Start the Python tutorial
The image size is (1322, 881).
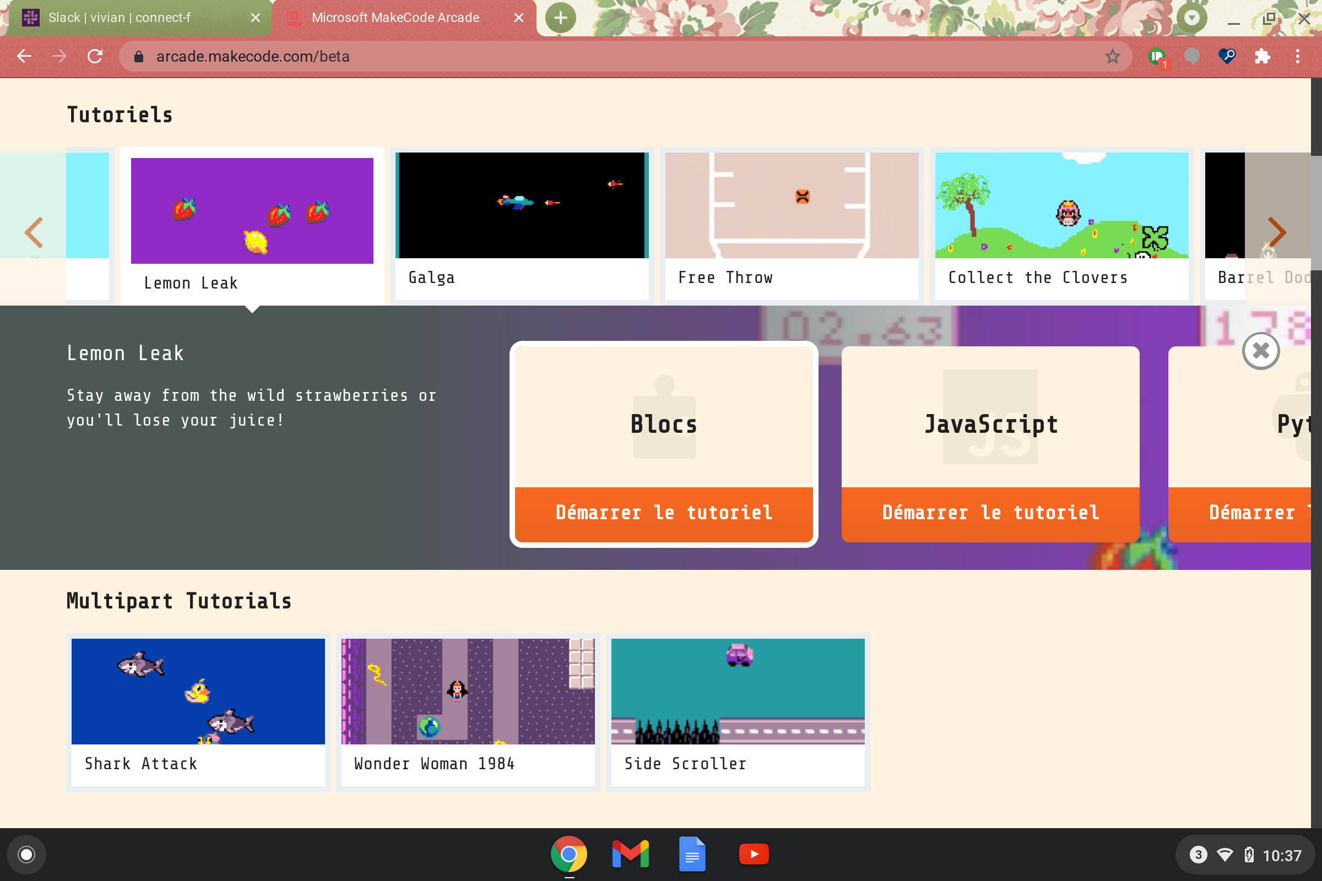click(1240, 513)
